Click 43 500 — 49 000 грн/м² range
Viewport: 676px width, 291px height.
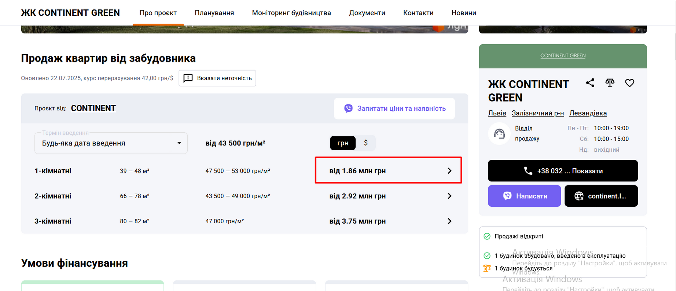[238, 196]
